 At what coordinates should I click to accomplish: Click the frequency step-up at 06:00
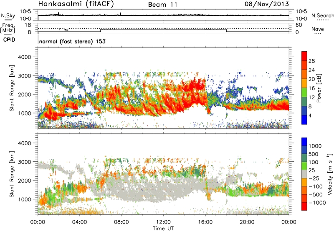101,30
